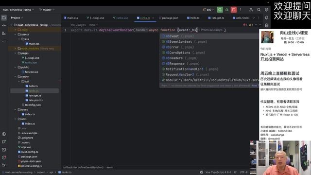
Task: Collapse the api folder
Action: [19, 81]
